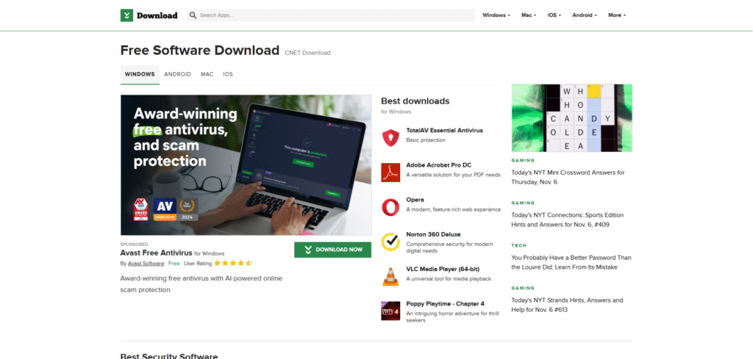
Task: Open Norton 360 Deluxe title link
Action: 433,234
